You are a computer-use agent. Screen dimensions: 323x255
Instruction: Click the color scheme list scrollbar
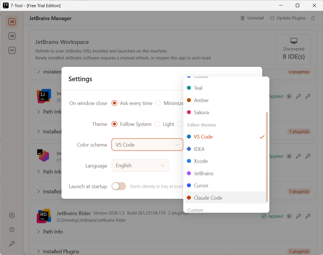267,157
